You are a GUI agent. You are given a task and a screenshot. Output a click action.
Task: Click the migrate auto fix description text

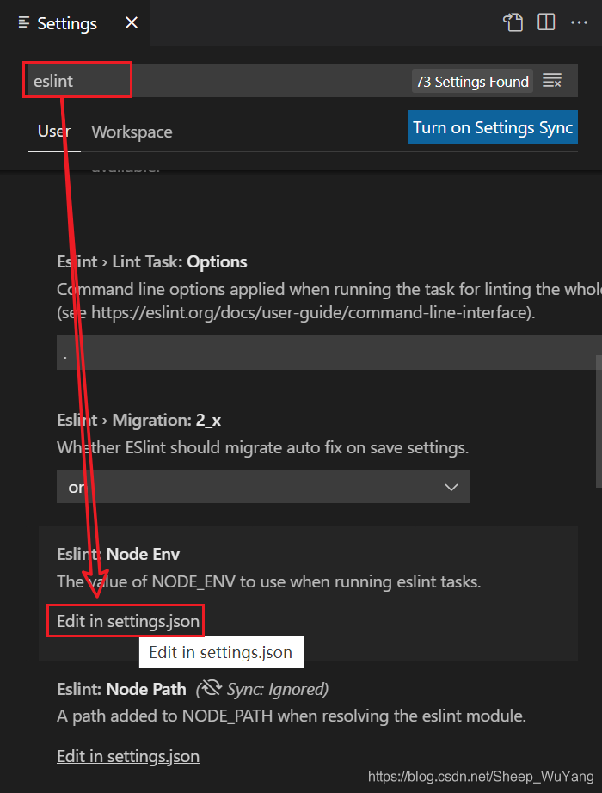click(262, 447)
